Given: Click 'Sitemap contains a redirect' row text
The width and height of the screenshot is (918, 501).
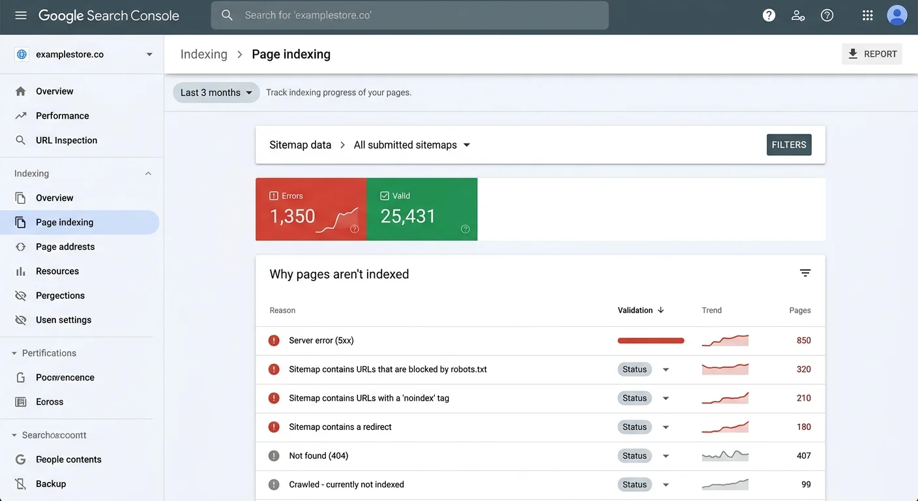Looking at the screenshot, I should point(340,427).
